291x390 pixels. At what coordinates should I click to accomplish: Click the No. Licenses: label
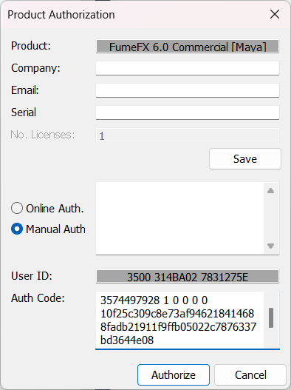(x=42, y=135)
